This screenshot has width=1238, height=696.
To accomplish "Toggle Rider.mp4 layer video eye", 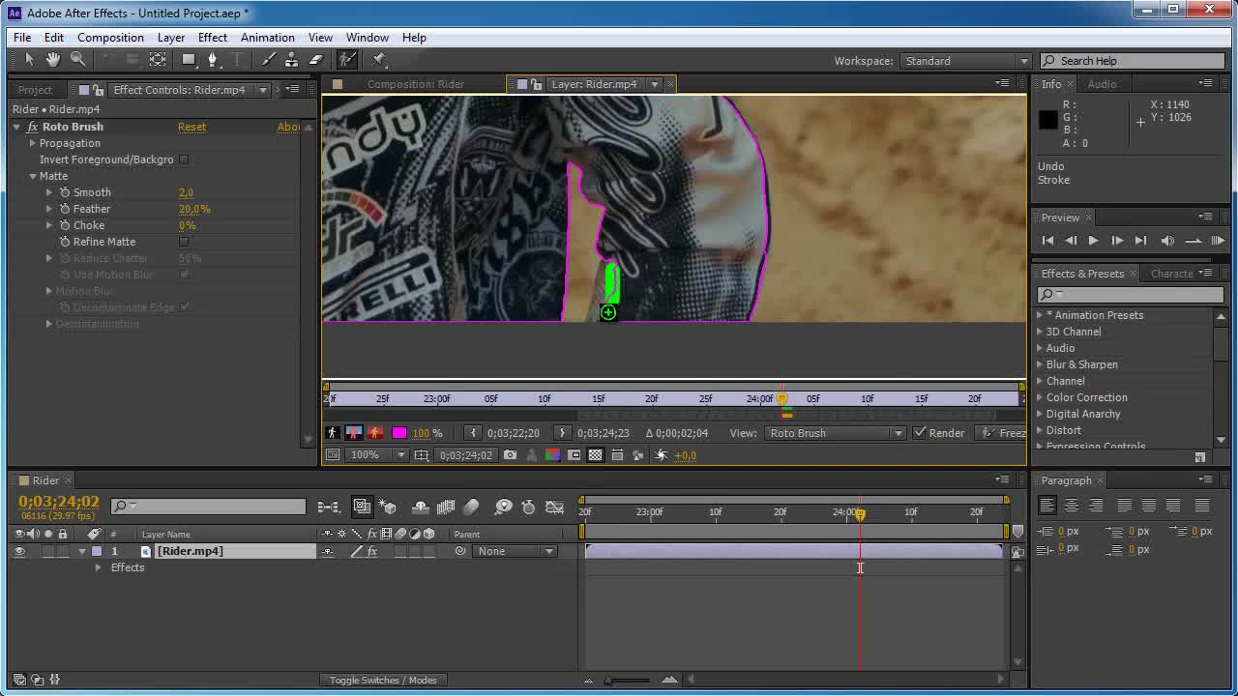I will (18, 551).
